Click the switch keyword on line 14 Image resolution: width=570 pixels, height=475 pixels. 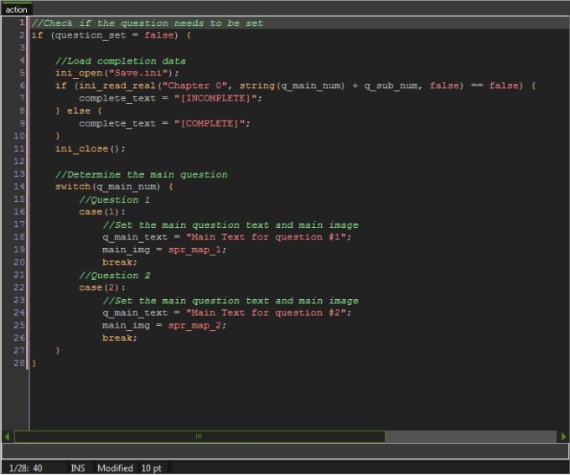click(x=73, y=187)
